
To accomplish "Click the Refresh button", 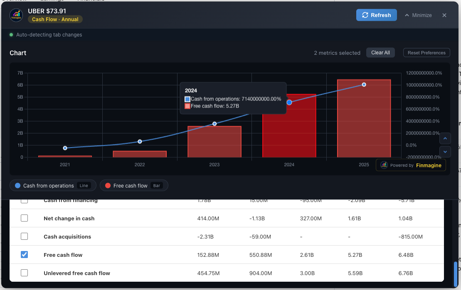I will 376,15.
